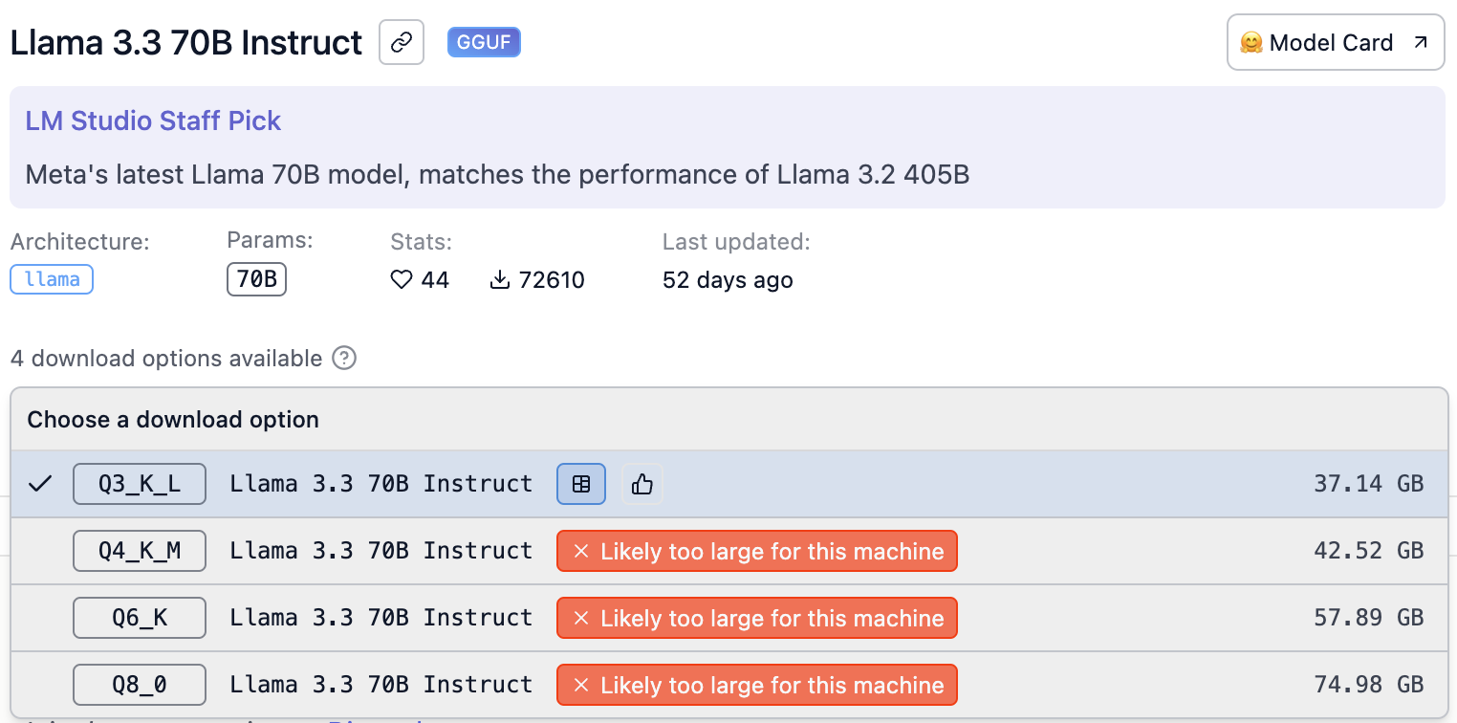Click the too-large warning on Q8_0 row
The image size is (1457, 723).
click(756, 686)
